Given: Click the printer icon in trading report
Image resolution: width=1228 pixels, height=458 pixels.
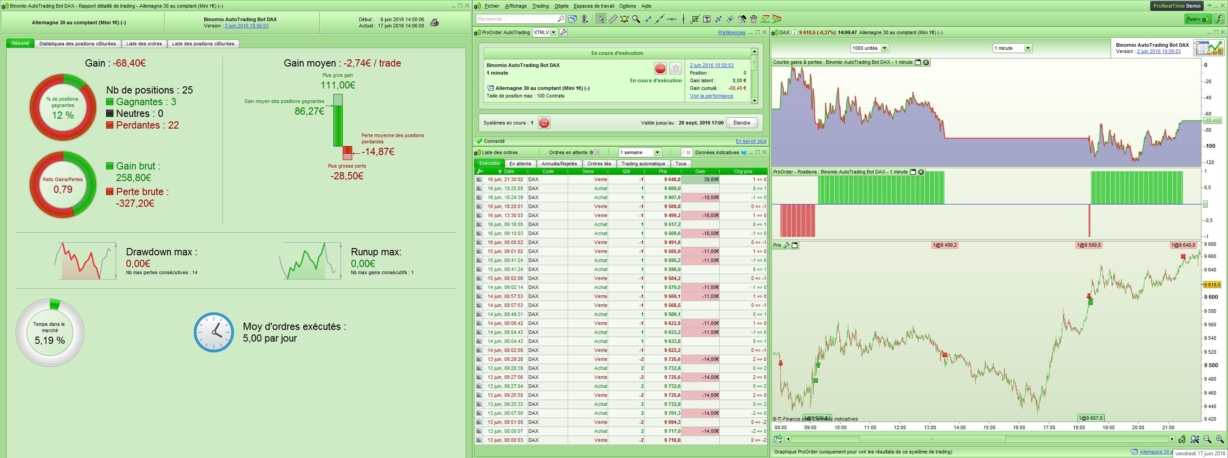Looking at the screenshot, I should 434,22.
